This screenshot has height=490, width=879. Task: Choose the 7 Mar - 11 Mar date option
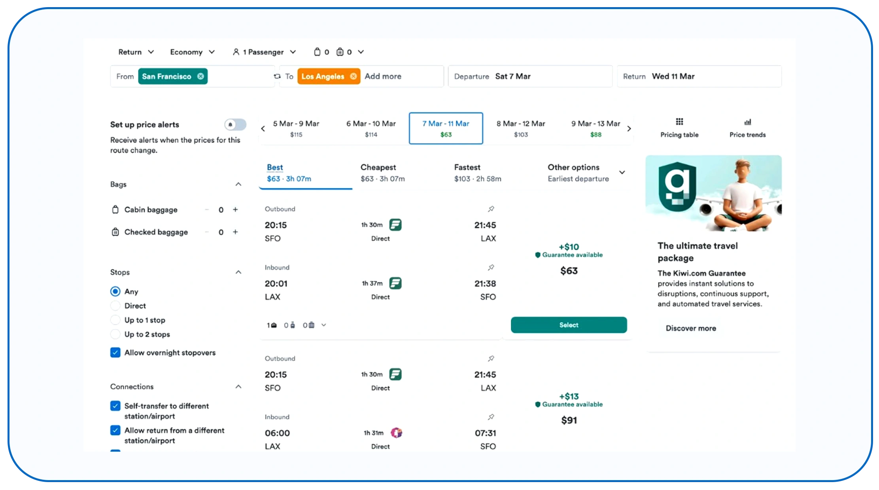point(446,128)
